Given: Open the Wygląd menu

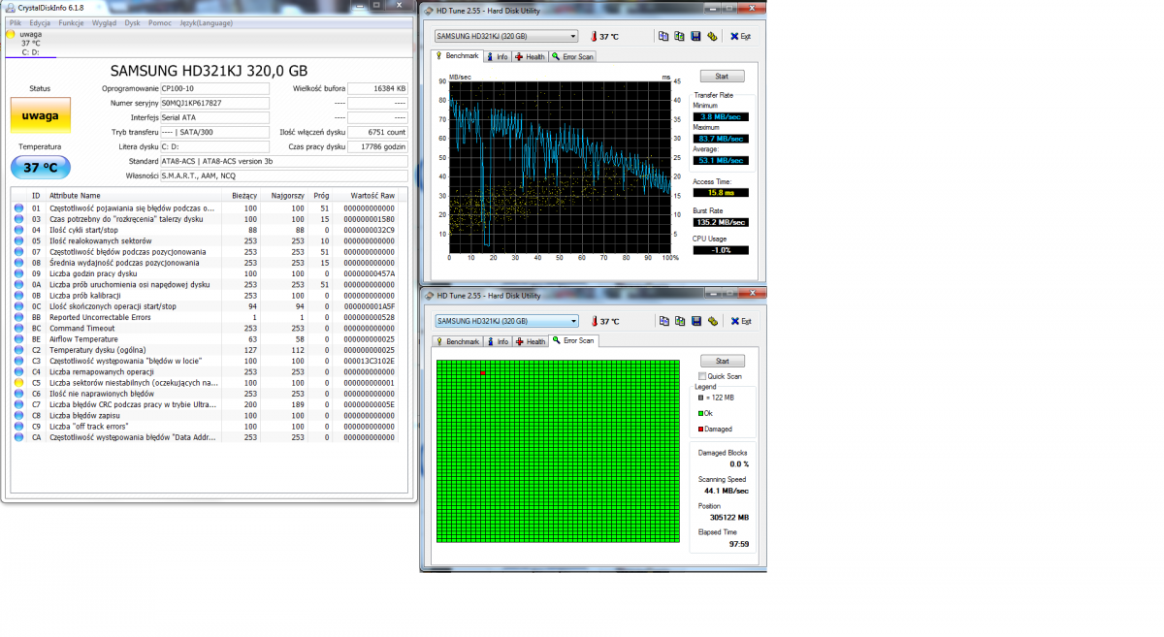Looking at the screenshot, I should coord(104,22).
